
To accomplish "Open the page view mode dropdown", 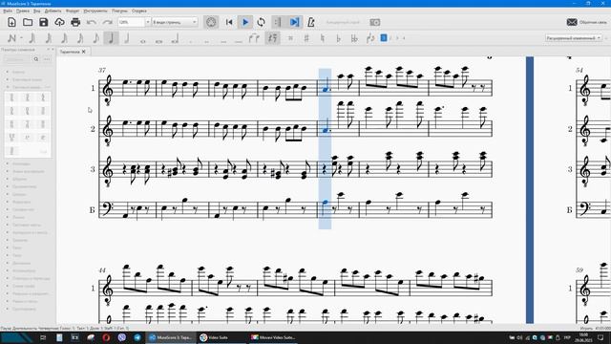I will point(175,22).
